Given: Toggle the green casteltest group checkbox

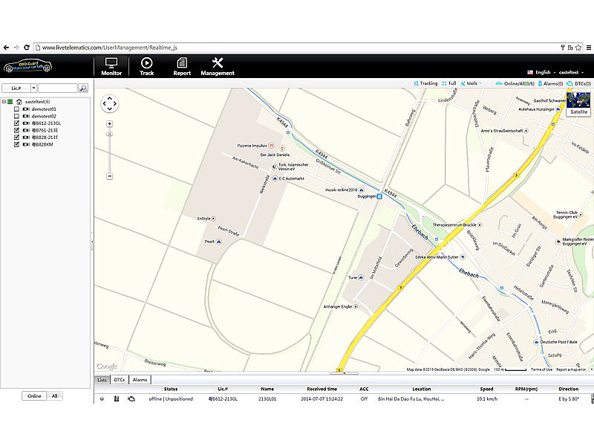Looking at the screenshot, I should 10,102.
